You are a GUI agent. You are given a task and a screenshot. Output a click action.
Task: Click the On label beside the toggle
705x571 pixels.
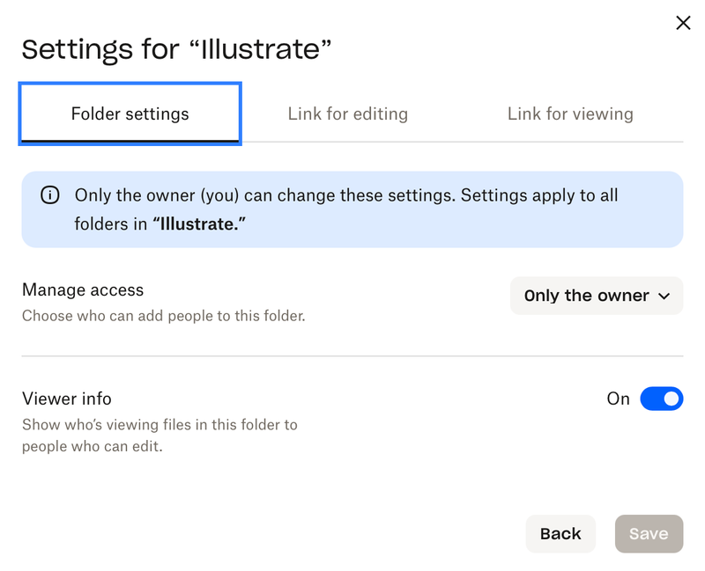pos(619,399)
